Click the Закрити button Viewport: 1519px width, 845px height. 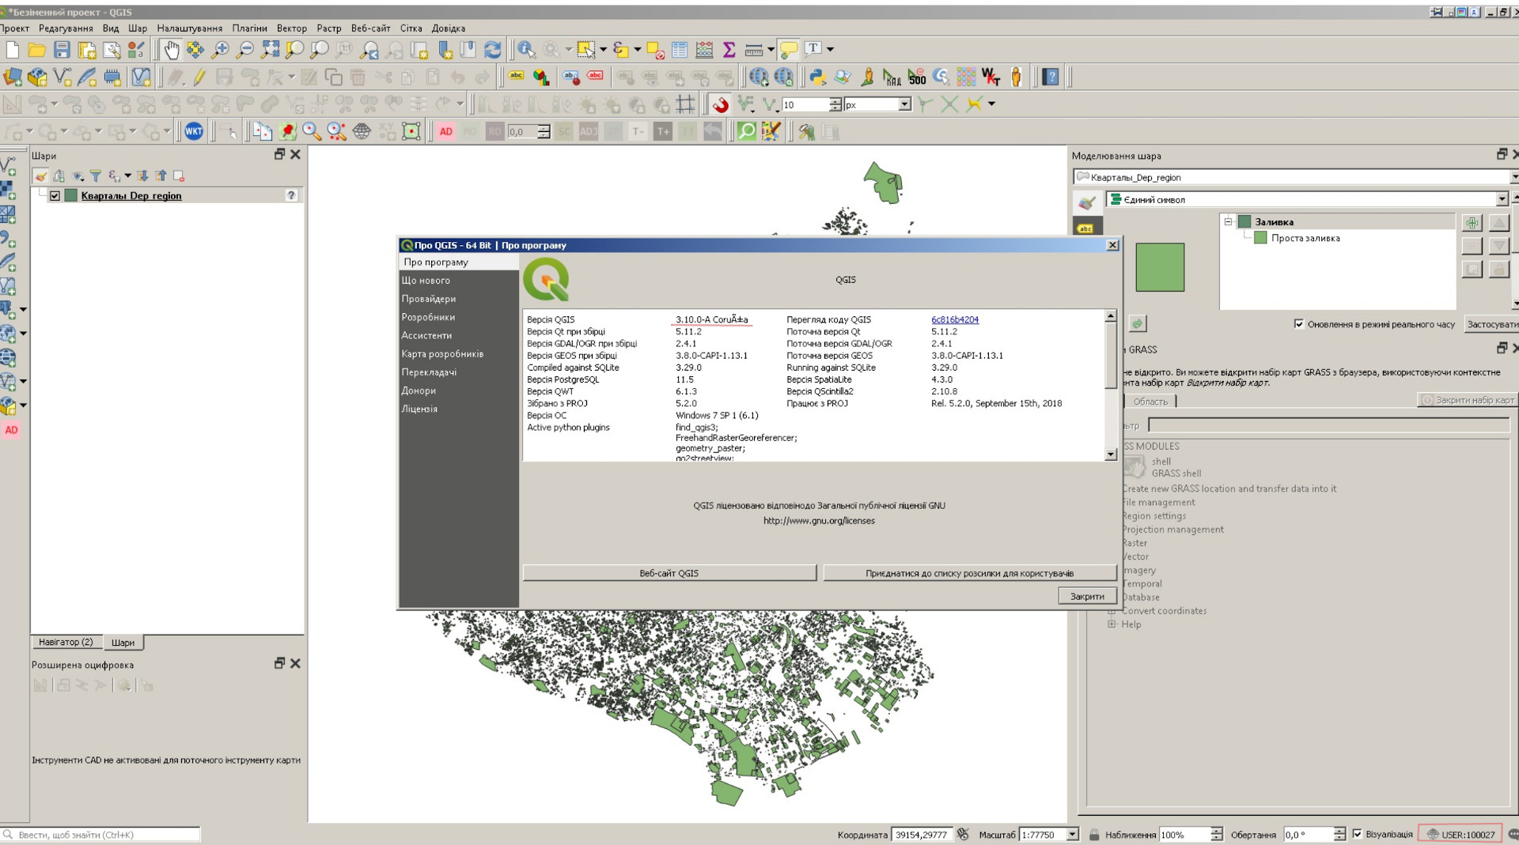coord(1087,596)
